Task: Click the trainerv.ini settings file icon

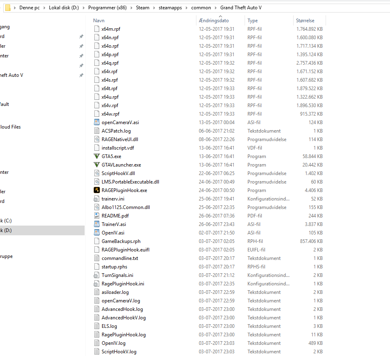Action: (x=96, y=199)
